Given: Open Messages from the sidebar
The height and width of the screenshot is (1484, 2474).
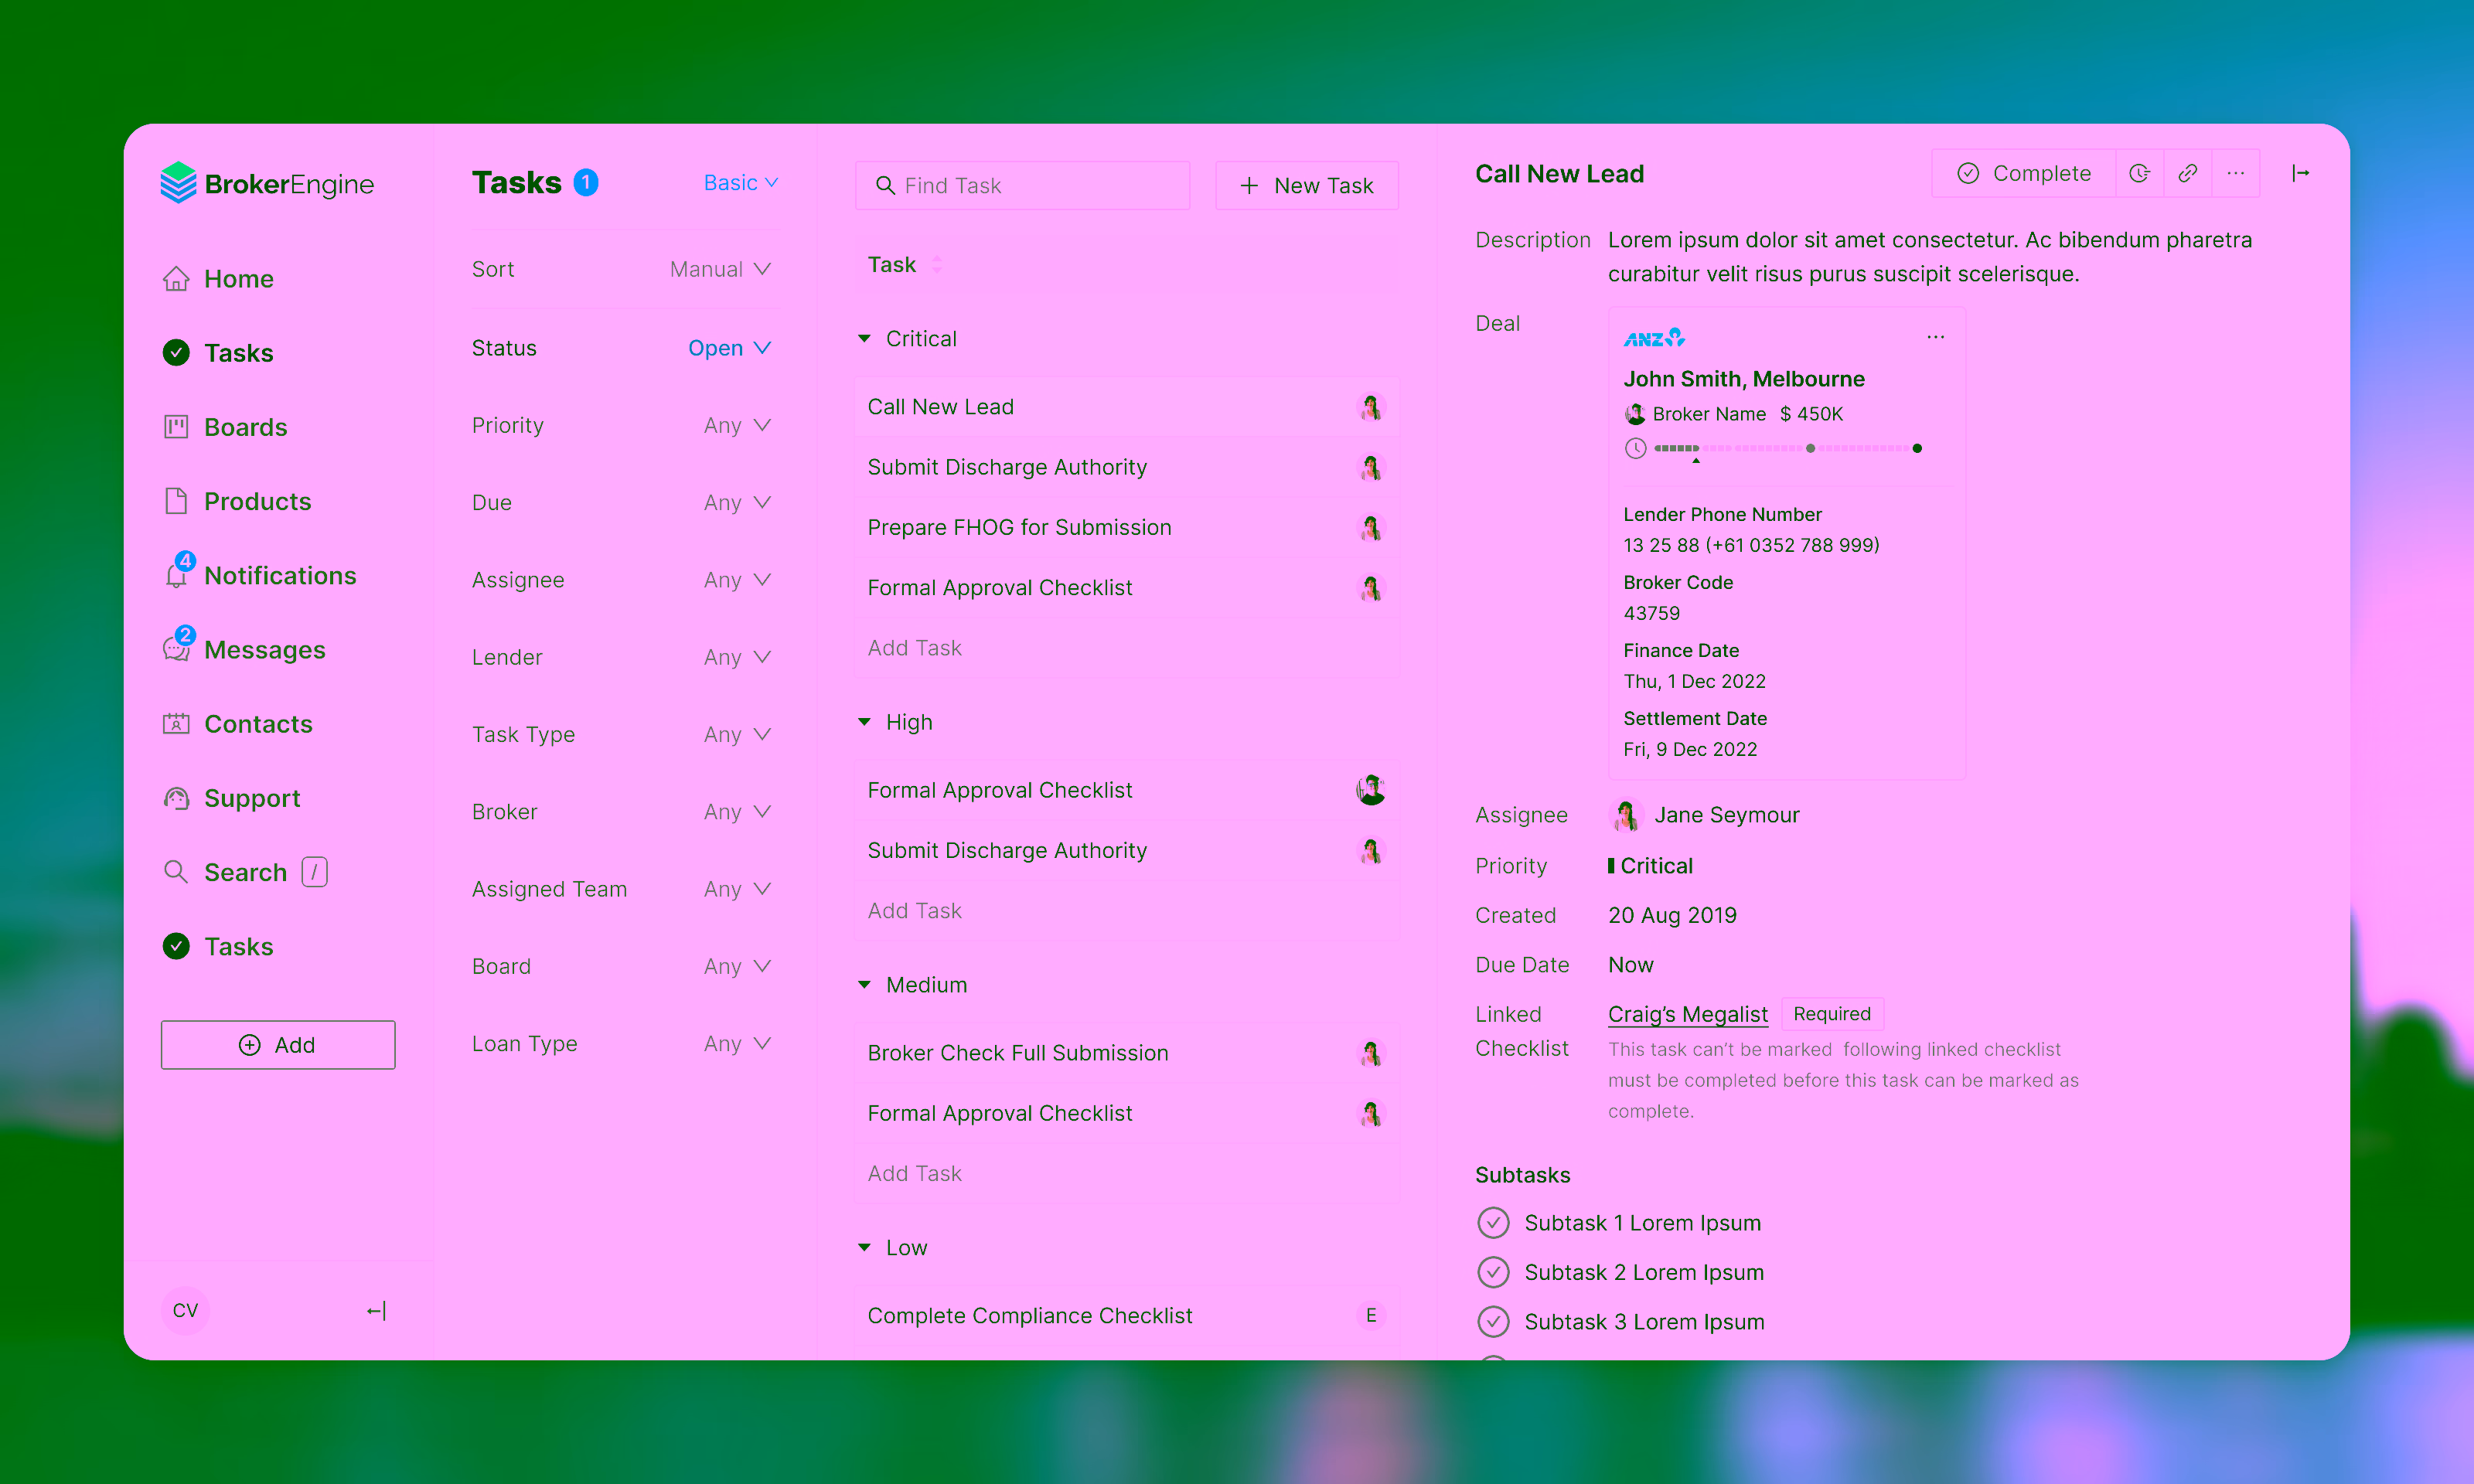Looking at the screenshot, I should (263, 649).
